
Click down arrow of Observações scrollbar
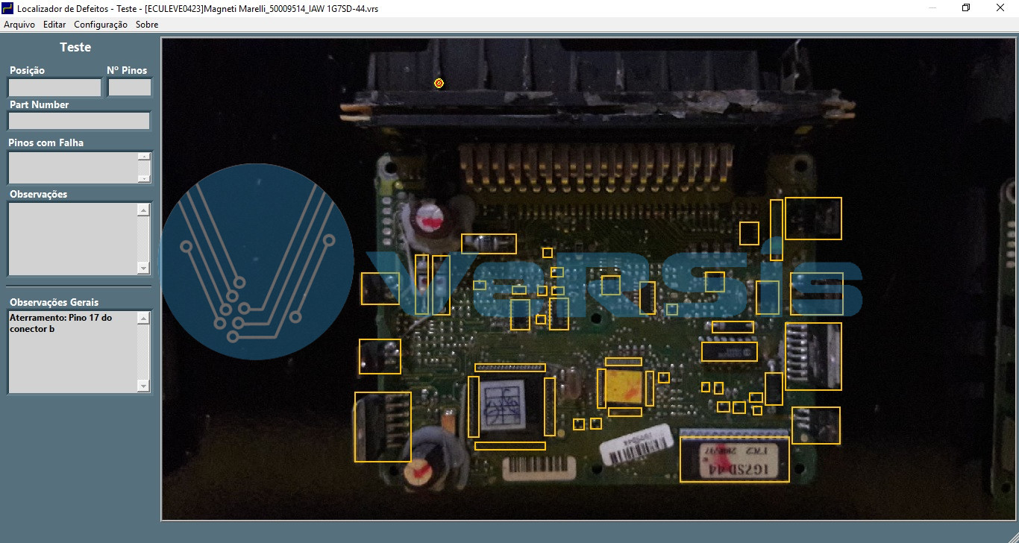(x=144, y=268)
